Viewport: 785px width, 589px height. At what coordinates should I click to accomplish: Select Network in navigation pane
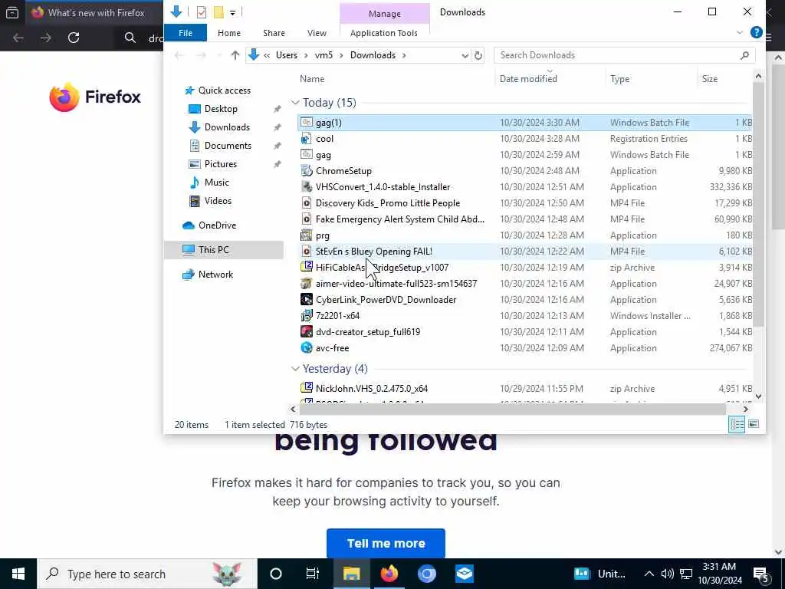click(215, 275)
